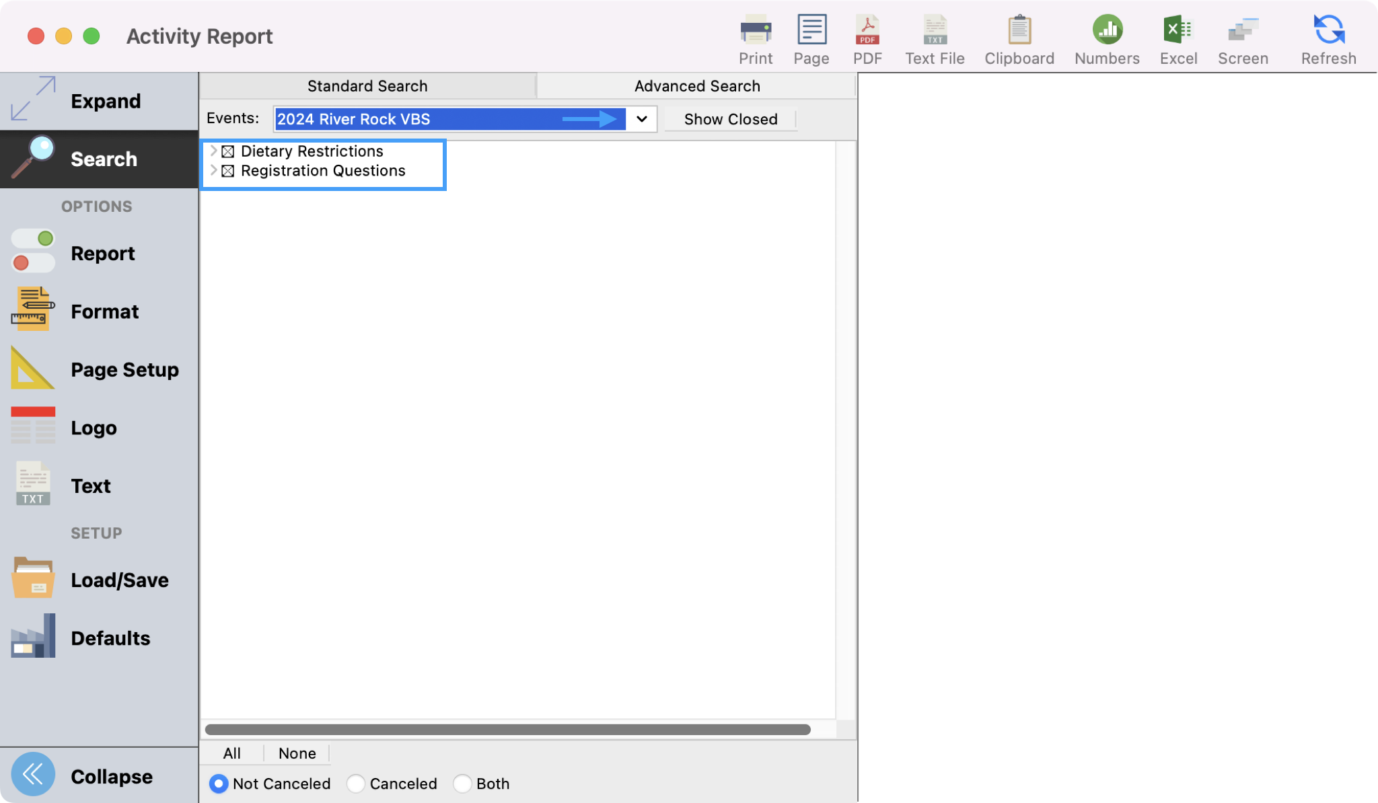Select the Not Canceled radio button
Screen dimensions: 1378x803
[219, 783]
